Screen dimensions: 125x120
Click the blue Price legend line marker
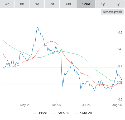click(x=36, y=113)
